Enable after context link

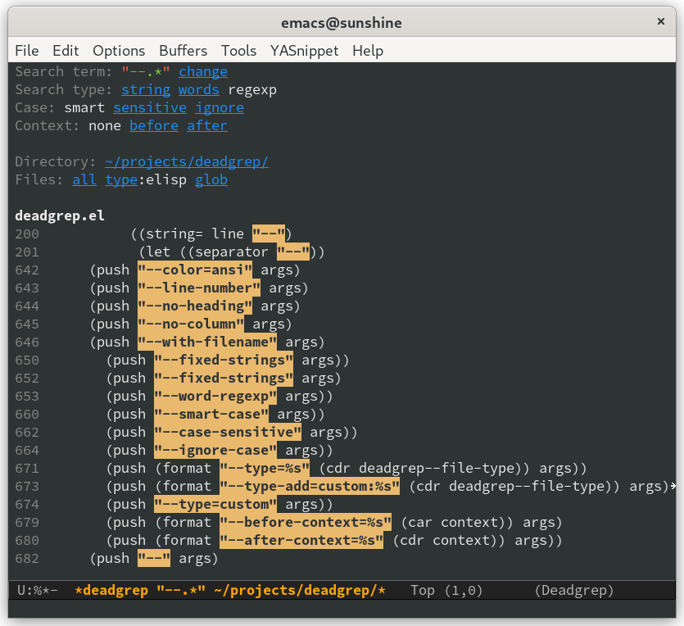click(x=207, y=125)
